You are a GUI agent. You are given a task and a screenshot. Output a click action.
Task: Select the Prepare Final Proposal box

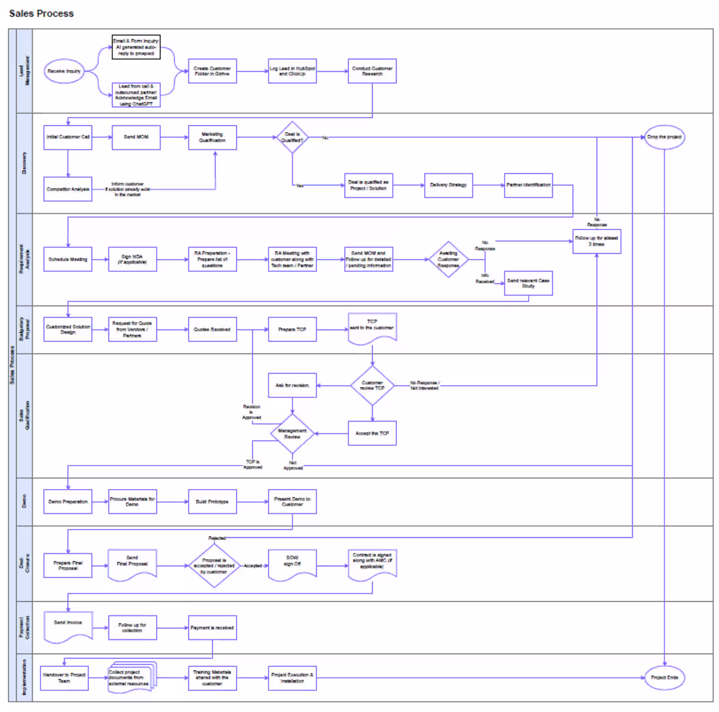pos(68,565)
